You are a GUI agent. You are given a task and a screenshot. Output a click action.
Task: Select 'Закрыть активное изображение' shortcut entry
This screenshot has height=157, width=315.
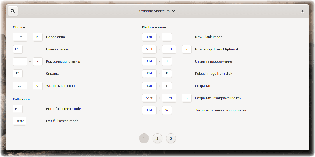221,110
